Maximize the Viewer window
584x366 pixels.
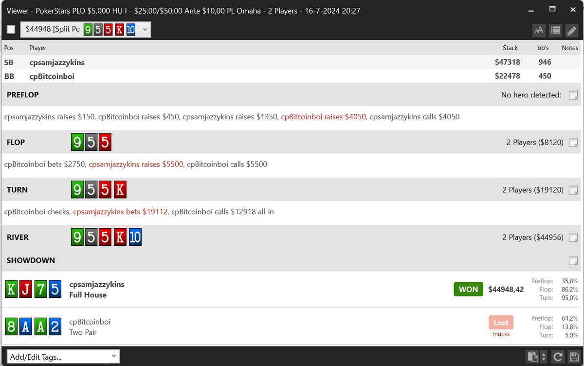pos(552,9)
